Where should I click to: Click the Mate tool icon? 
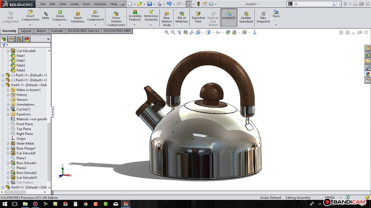point(46,16)
